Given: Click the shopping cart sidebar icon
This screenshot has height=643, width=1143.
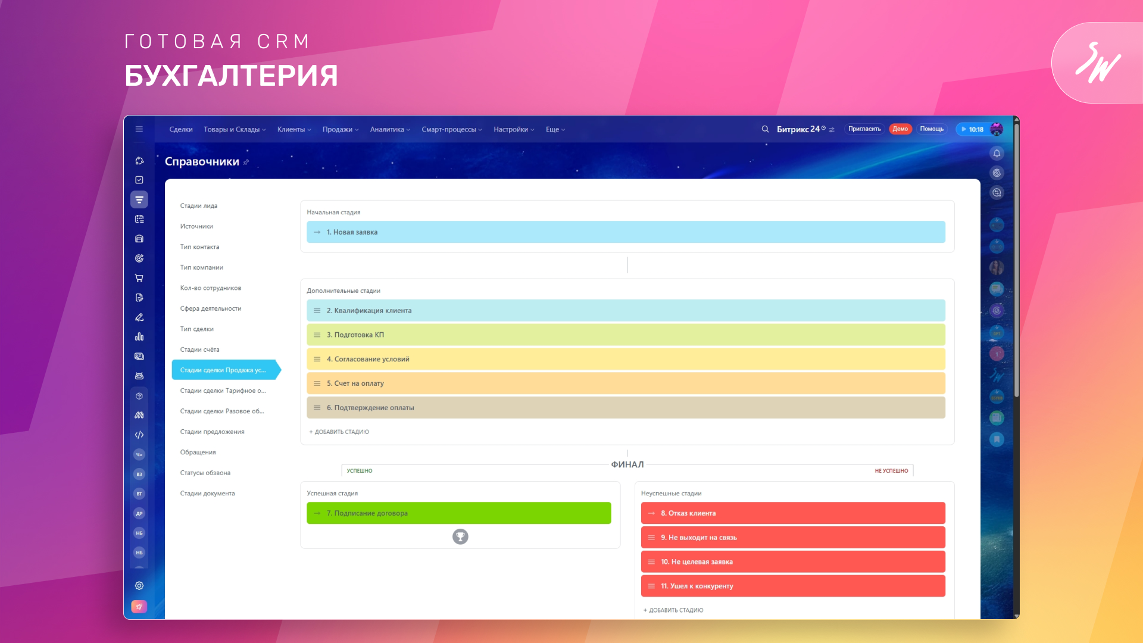Looking at the screenshot, I should [139, 278].
